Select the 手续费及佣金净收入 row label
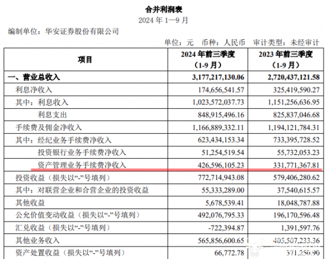The width and height of the screenshot is (326, 259). coord(49,127)
